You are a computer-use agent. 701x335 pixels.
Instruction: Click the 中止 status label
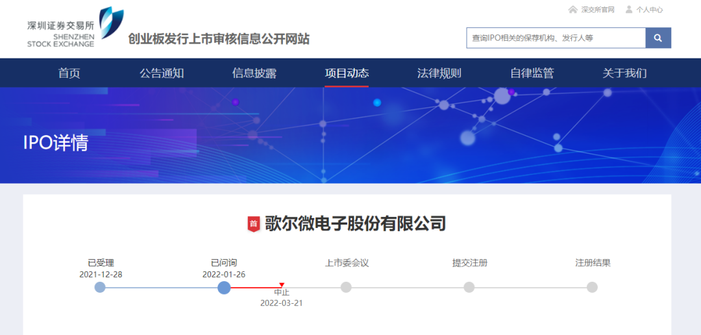click(282, 293)
